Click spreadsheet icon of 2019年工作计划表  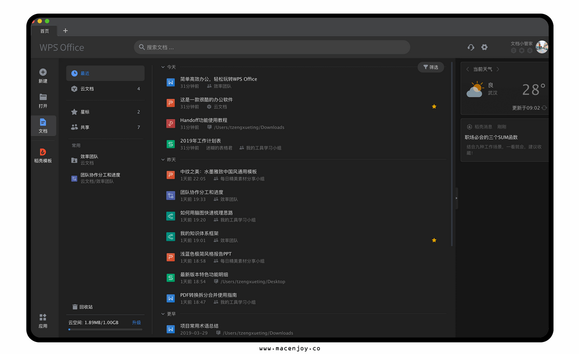coord(170,144)
